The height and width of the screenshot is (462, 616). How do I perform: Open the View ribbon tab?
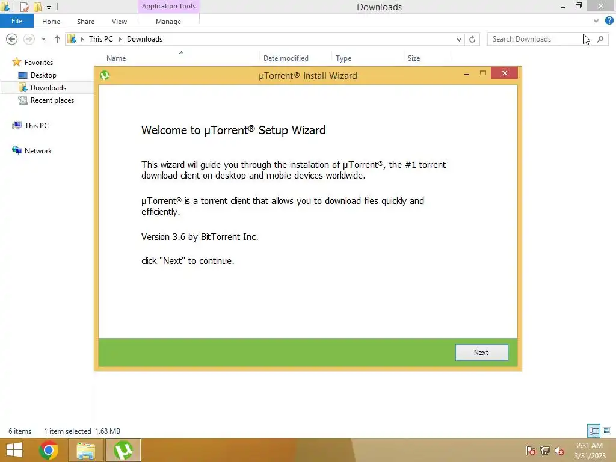click(119, 22)
